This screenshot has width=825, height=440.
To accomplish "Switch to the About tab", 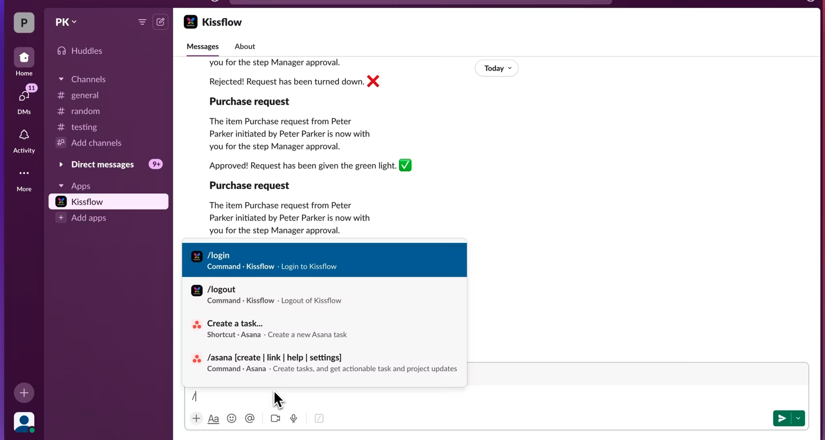I will coord(245,46).
